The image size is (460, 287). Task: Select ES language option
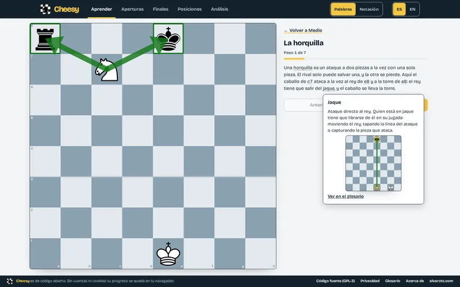[x=399, y=9]
